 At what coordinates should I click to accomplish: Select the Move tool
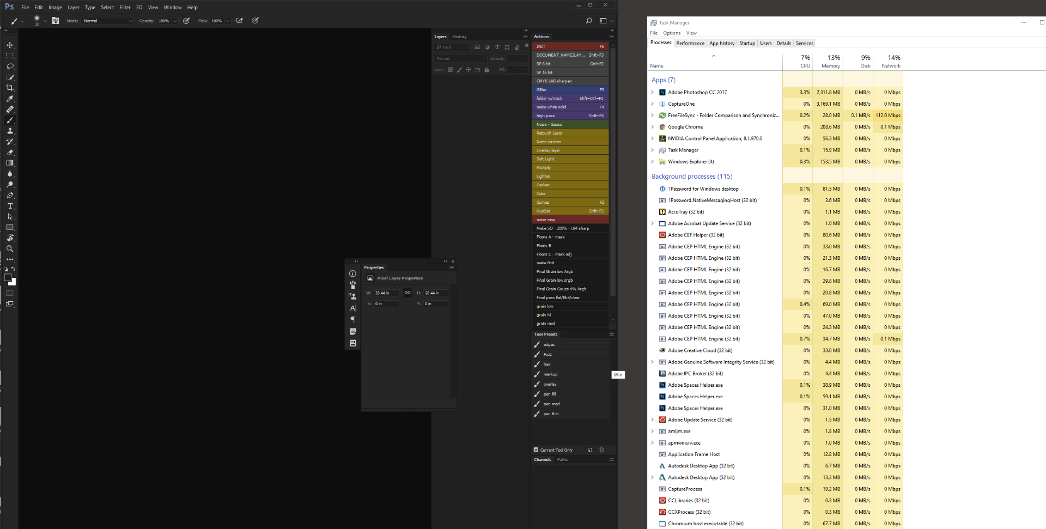pos(10,45)
